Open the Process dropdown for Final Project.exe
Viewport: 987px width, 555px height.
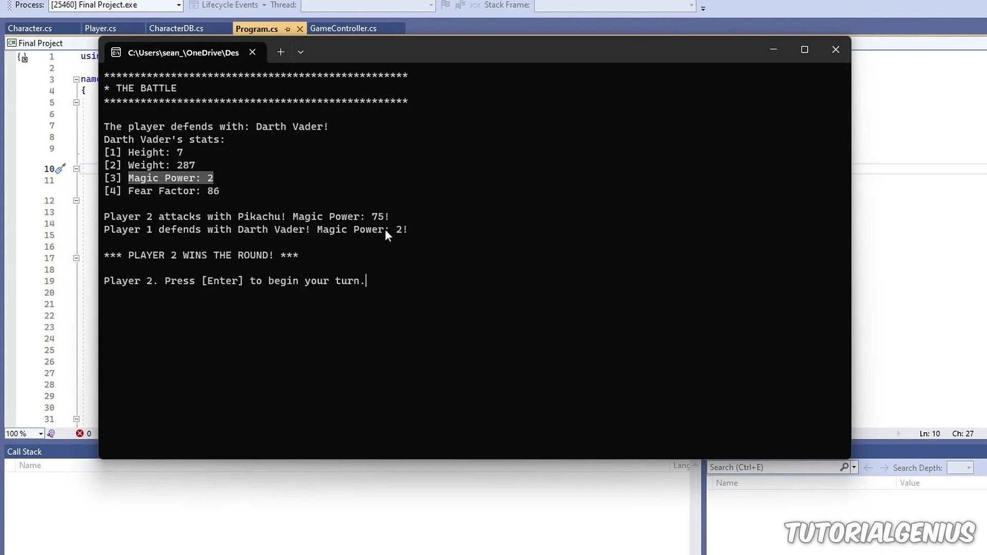(178, 5)
